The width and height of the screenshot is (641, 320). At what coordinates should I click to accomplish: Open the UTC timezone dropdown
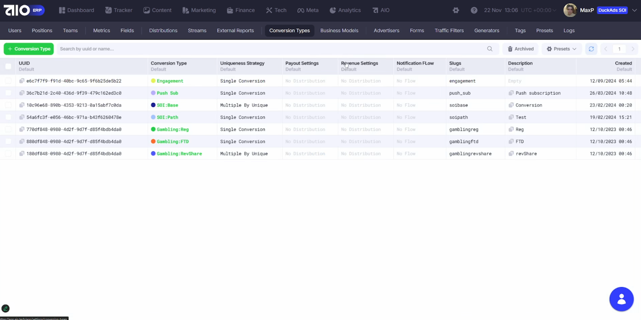coord(538,10)
